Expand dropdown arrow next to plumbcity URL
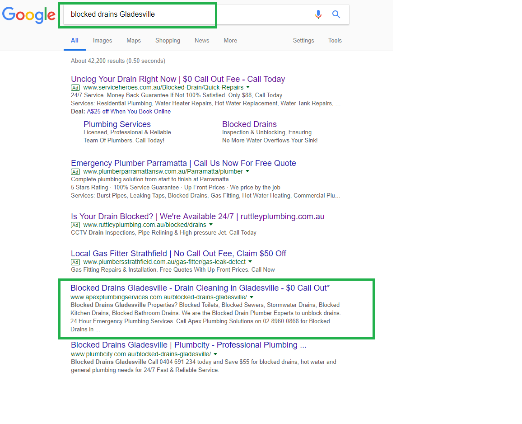Screen dimensions: 522x424 [x=215, y=354]
